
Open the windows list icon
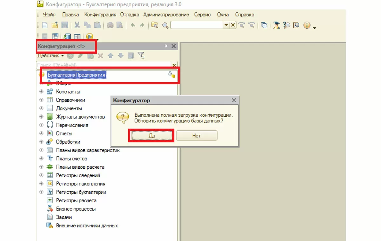264,25
